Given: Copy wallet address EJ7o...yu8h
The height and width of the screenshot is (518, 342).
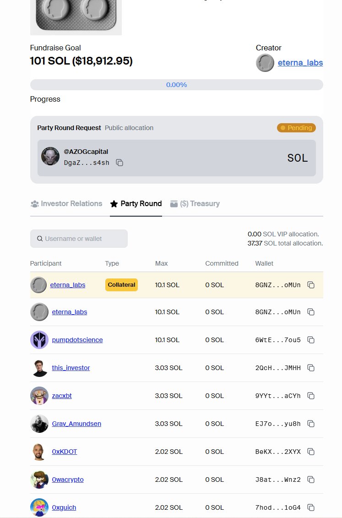Looking at the screenshot, I should click(311, 424).
